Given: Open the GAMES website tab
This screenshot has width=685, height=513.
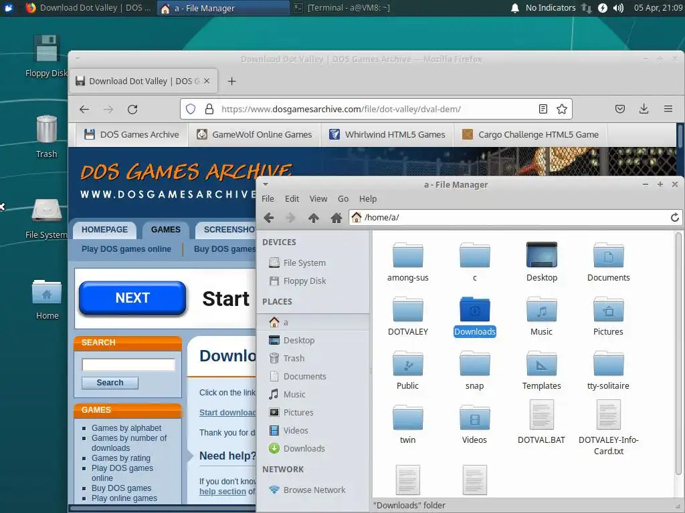Looking at the screenshot, I should coord(166,230).
